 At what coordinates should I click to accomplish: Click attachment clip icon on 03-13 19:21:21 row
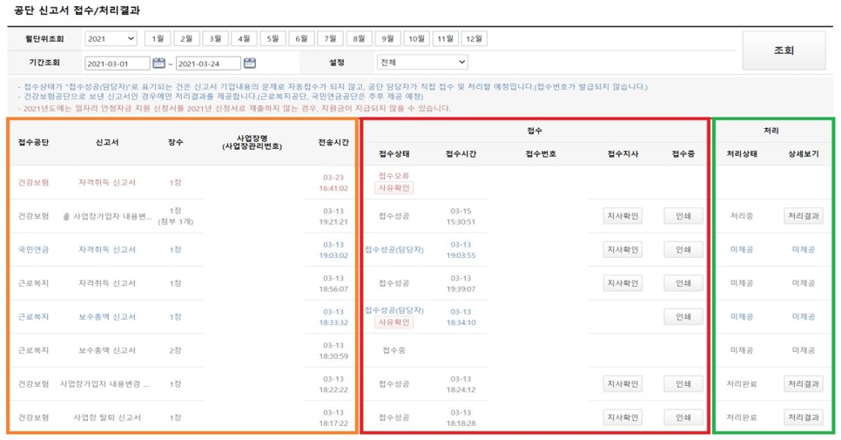click(66, 216)
